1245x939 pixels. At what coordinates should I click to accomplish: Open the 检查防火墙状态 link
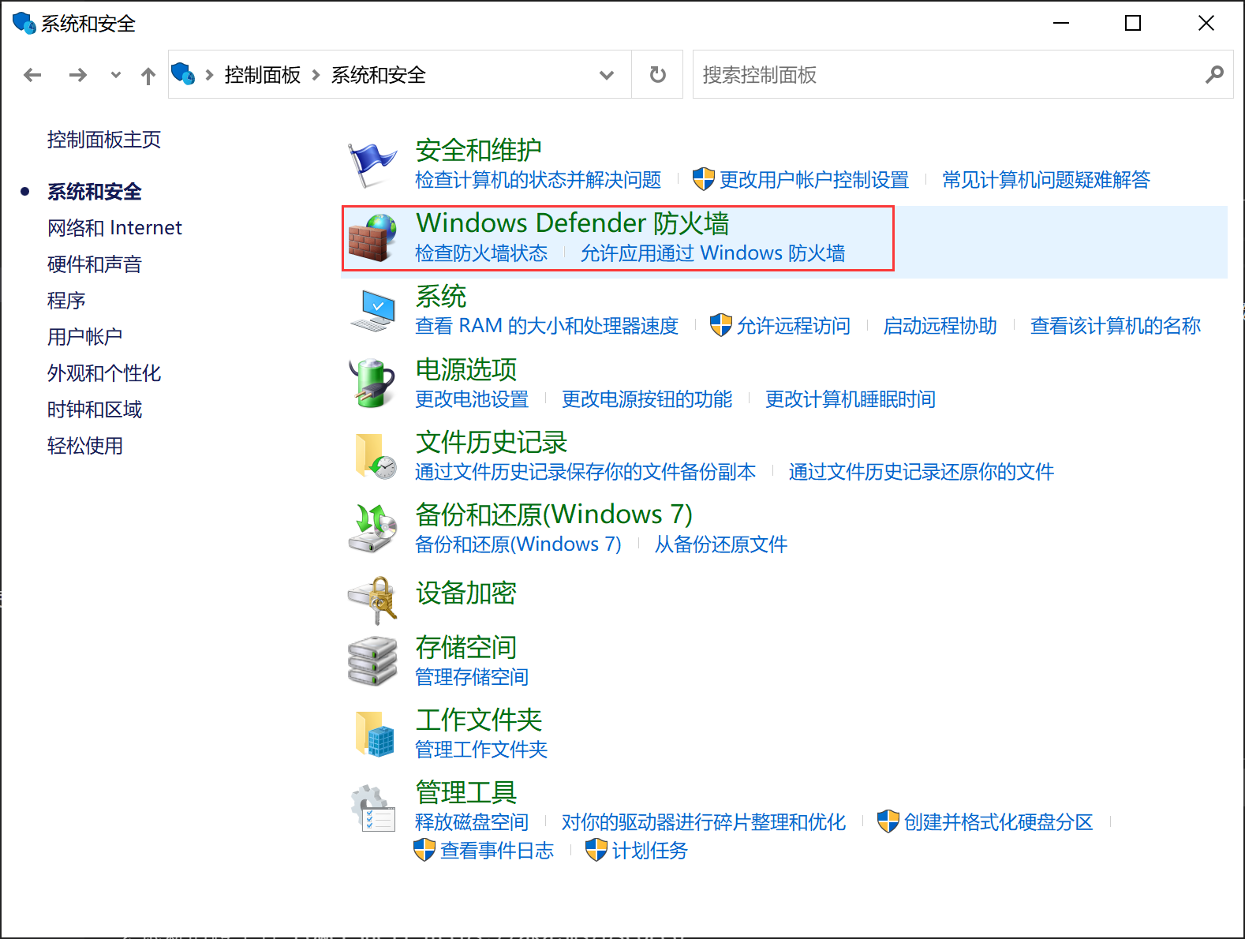pos(481,253)
